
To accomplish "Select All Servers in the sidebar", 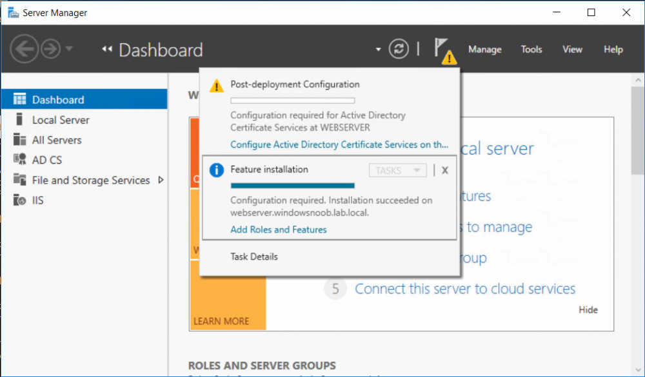I will pos(84,140).
